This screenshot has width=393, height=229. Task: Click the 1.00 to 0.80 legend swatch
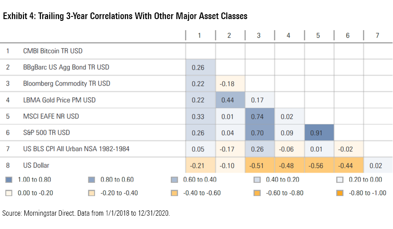click(9, 180)
